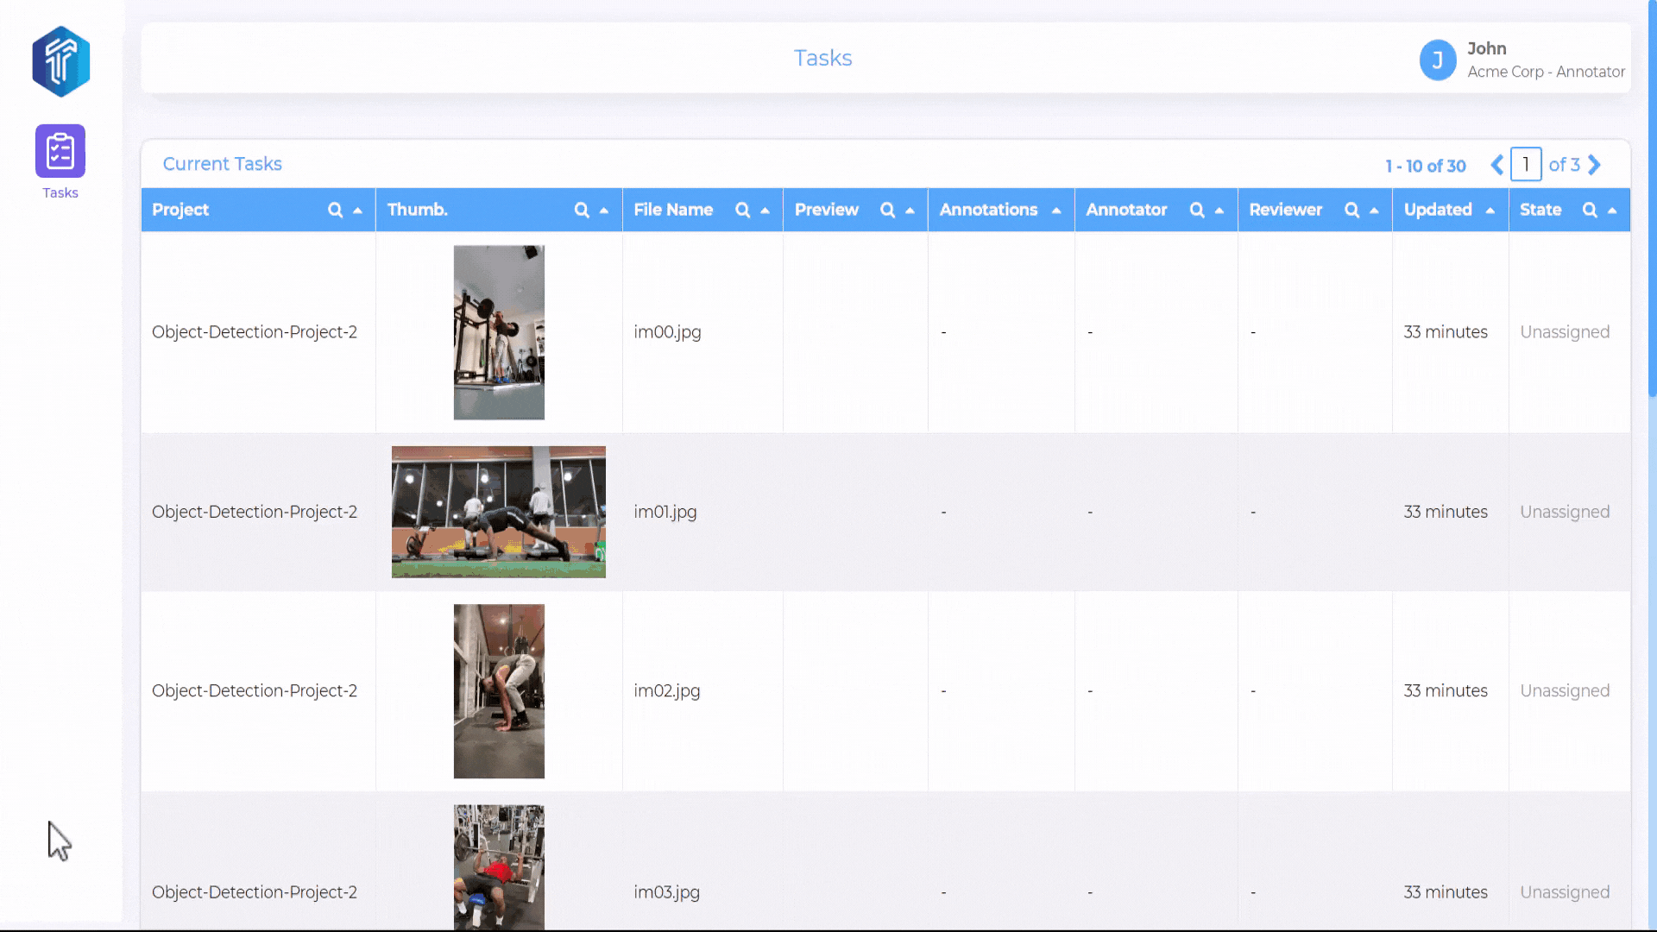Sort by State column arrow
The width and height of the screenshot is (1657, 932).
click(x=1612, y=211)
